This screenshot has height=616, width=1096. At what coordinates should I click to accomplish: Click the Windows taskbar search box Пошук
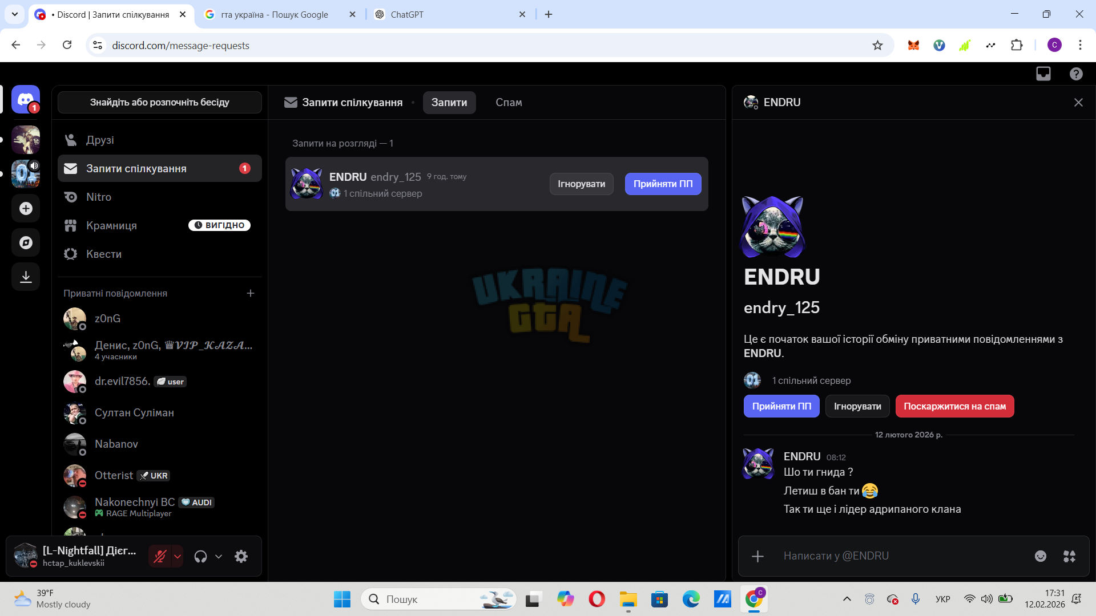(x=438, y=599)
